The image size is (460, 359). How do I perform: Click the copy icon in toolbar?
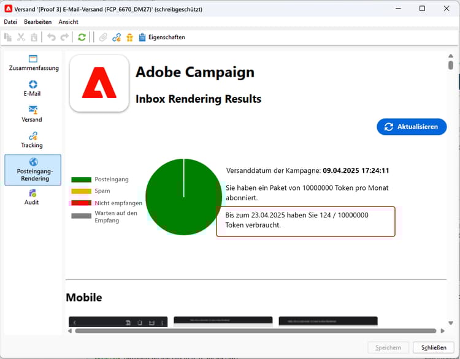(x=8, y=37)
